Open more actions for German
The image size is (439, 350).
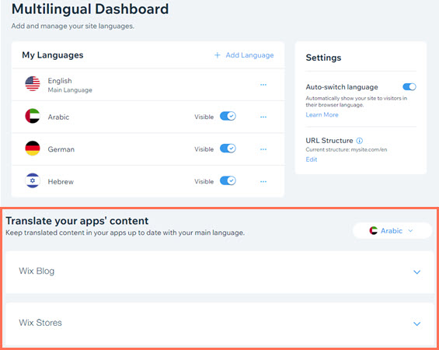[x=263, y=149]
